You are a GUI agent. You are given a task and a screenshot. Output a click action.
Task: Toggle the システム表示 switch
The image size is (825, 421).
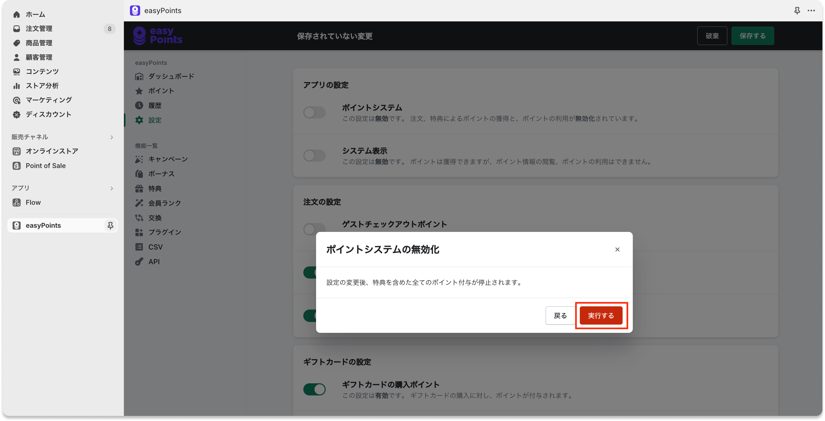point(314,156)
